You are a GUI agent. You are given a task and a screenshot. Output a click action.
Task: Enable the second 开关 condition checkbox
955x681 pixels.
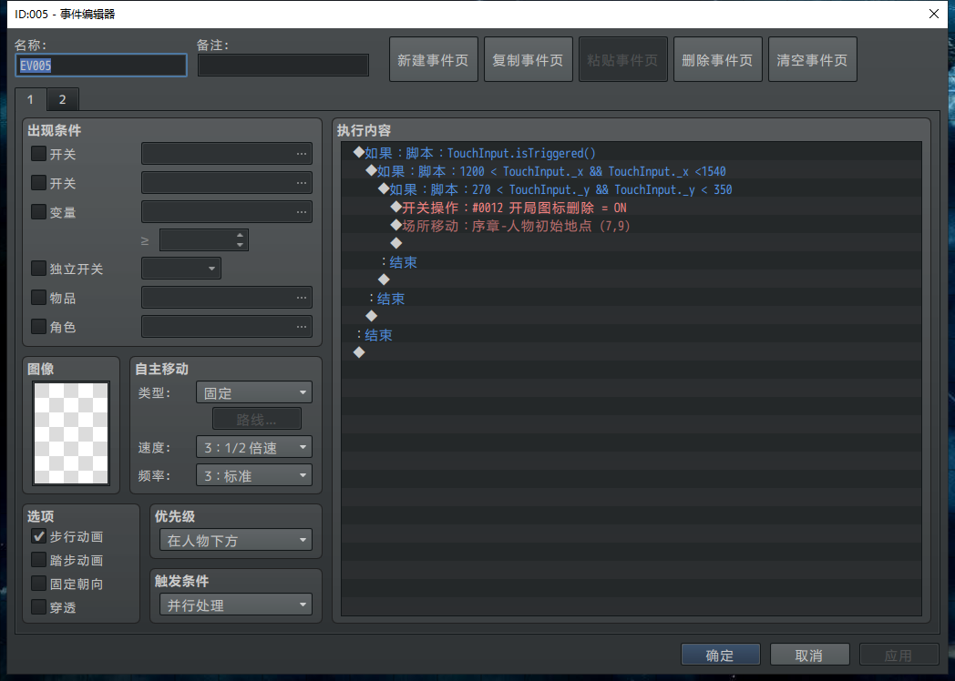tap(38, 183)
